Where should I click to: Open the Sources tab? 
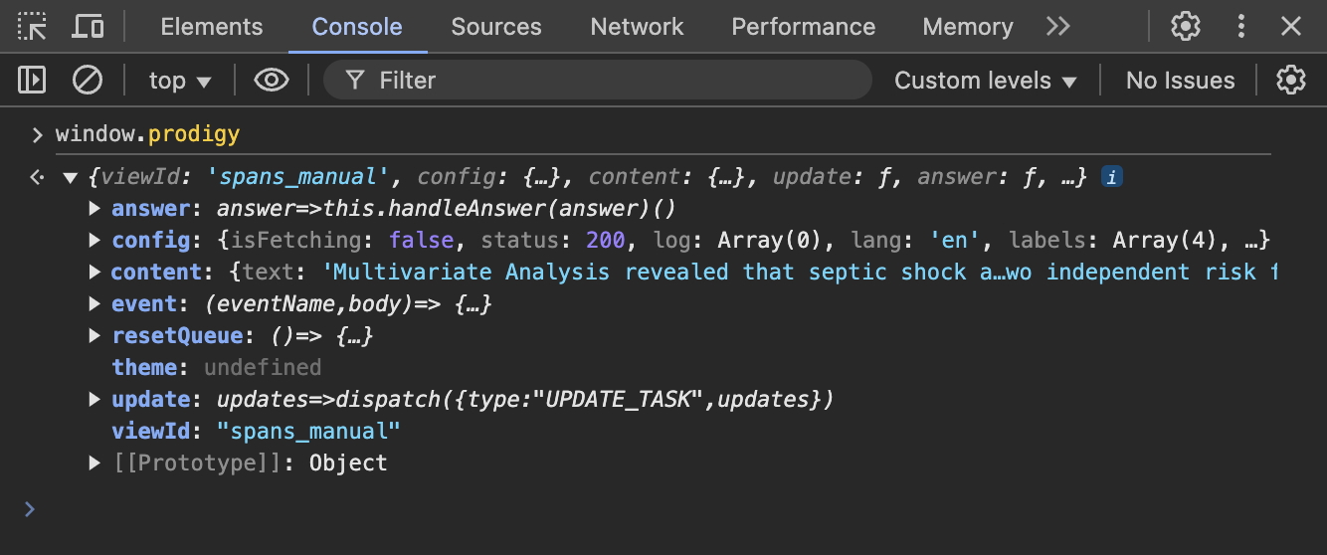496,27
